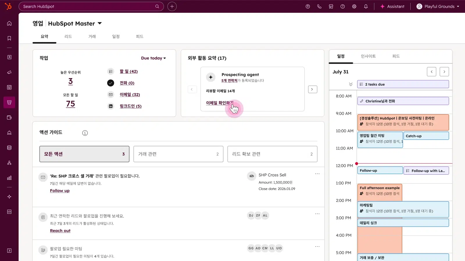Click the high priority count 3
The image size is (465, 261).
[71, 81]
